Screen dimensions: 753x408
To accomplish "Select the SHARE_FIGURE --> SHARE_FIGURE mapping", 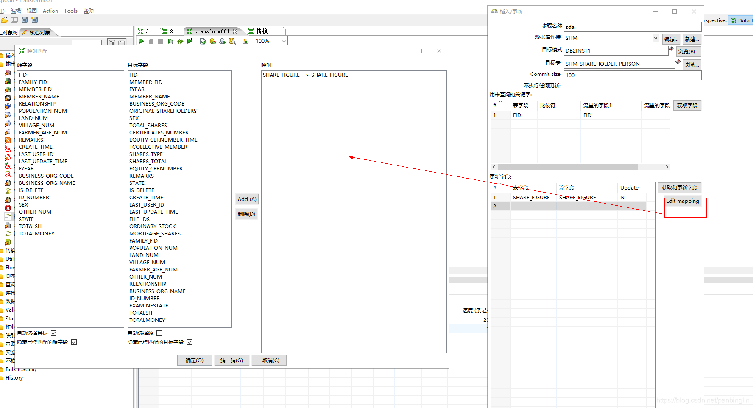I will (x=305, y=75).
